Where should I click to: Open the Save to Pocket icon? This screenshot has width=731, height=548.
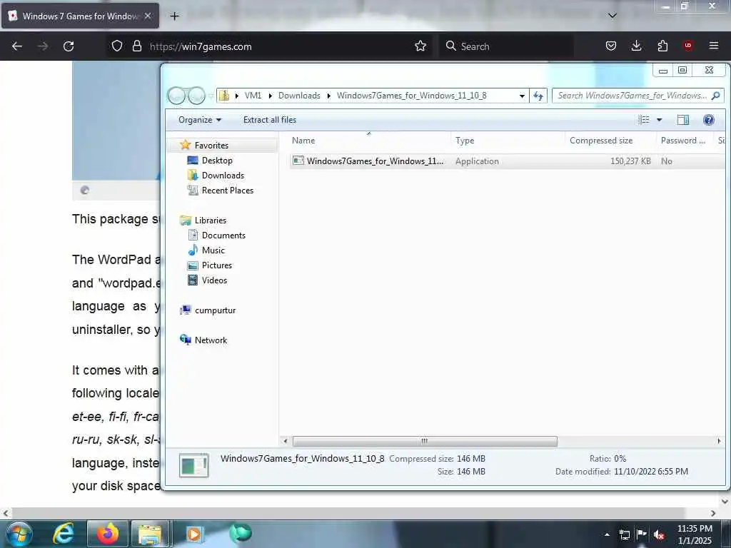pyautogui.click(x=611, y=46)
